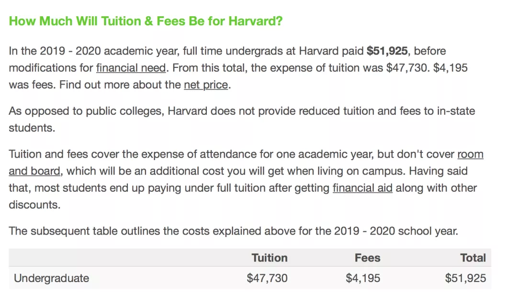Click the 'The subsequent table outlines' sentence
Image resolution: width=517 pixels, height=292 pixels.
click(233, 231)
